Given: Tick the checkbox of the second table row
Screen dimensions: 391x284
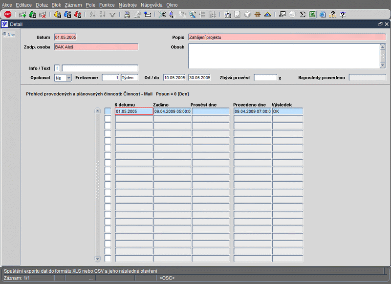Looking at the screenshot, I should click(x=108, y=119).
